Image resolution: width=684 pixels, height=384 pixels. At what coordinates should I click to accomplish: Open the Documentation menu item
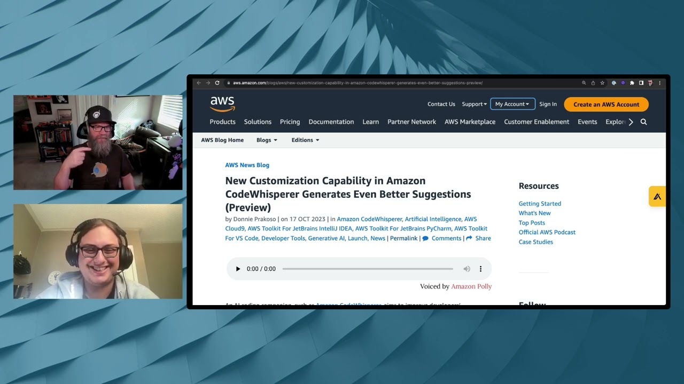331,122
